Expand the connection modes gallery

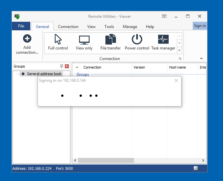[x=179, y=50]
